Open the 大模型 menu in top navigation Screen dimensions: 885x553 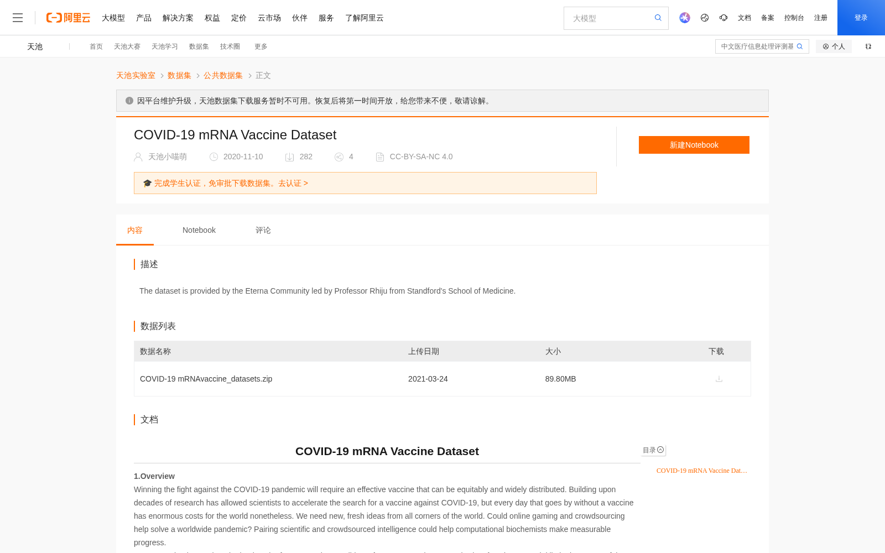click(x=113, y=18)
